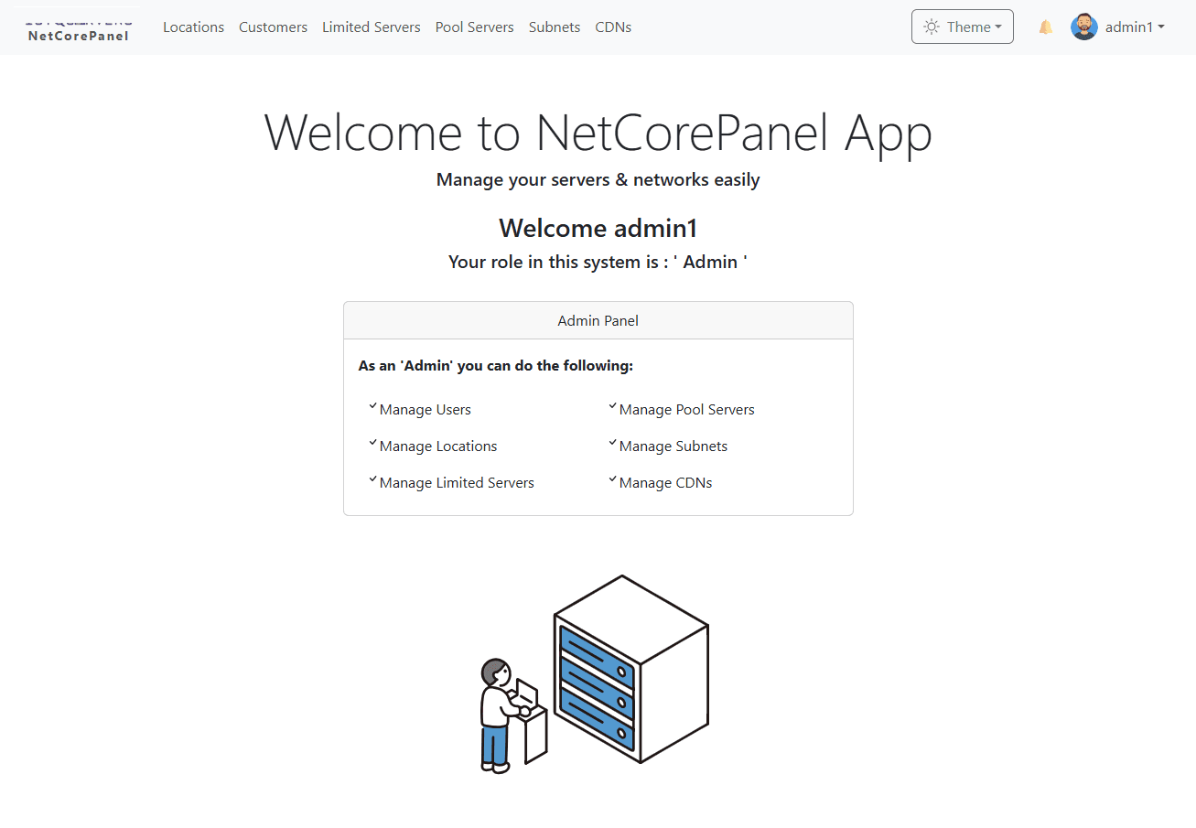Click the 'Manage Pool Servers' text
This screenshot has width=1196, height=828.
687,410
